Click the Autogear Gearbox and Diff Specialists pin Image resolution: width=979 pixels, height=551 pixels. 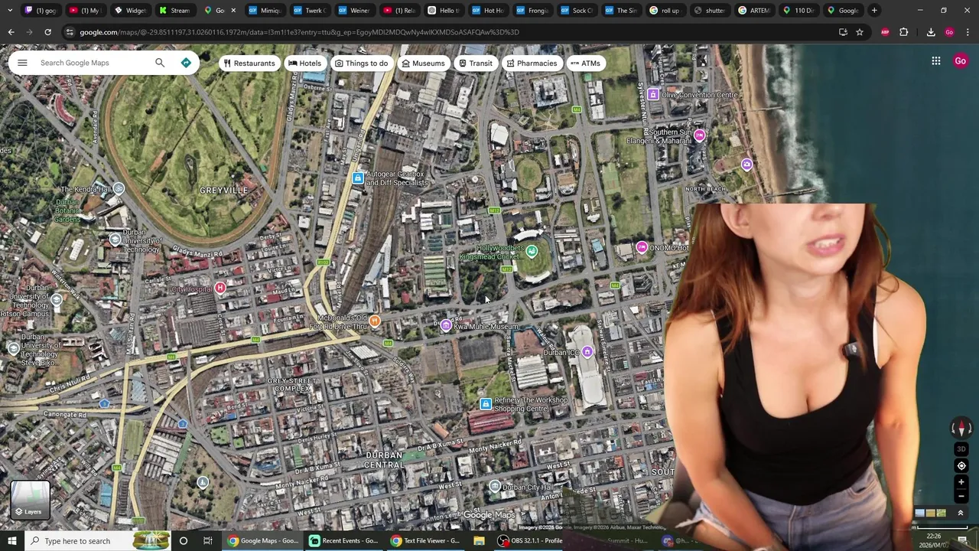[357, 178]
